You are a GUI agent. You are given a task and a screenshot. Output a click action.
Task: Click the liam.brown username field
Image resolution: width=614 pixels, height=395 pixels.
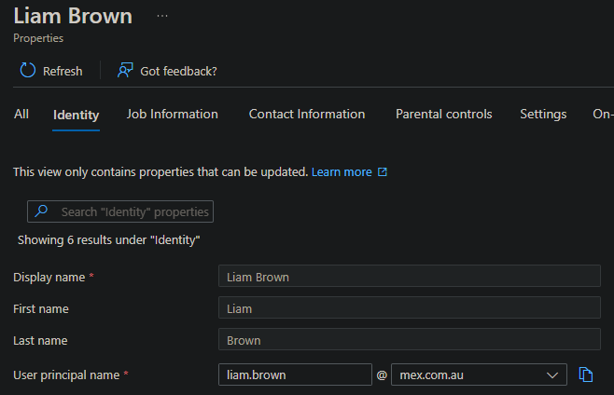(x=295, y=375)
